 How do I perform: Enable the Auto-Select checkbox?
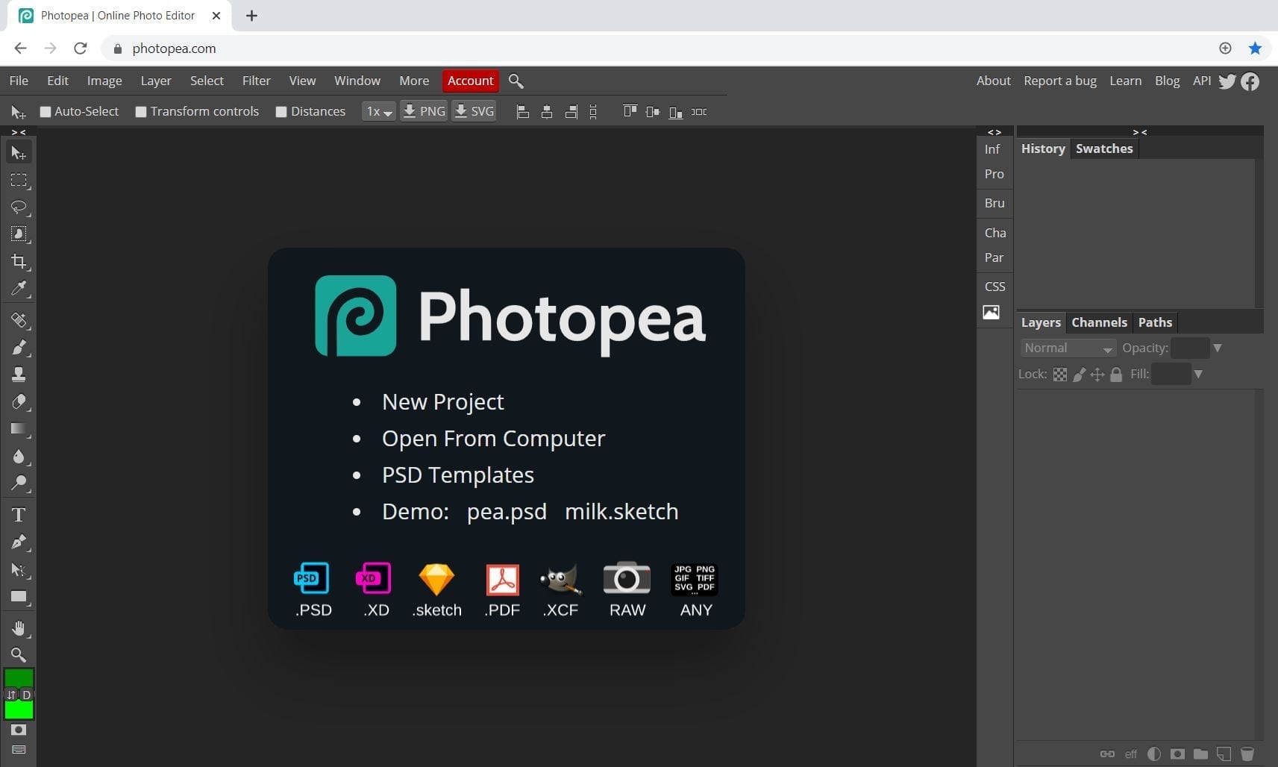tap(46, 112)
